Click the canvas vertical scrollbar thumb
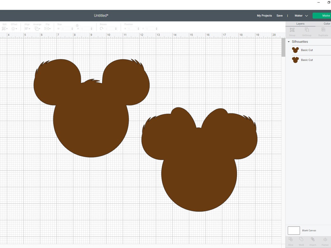The image size is (331, 248). click(x=283, y=48)
